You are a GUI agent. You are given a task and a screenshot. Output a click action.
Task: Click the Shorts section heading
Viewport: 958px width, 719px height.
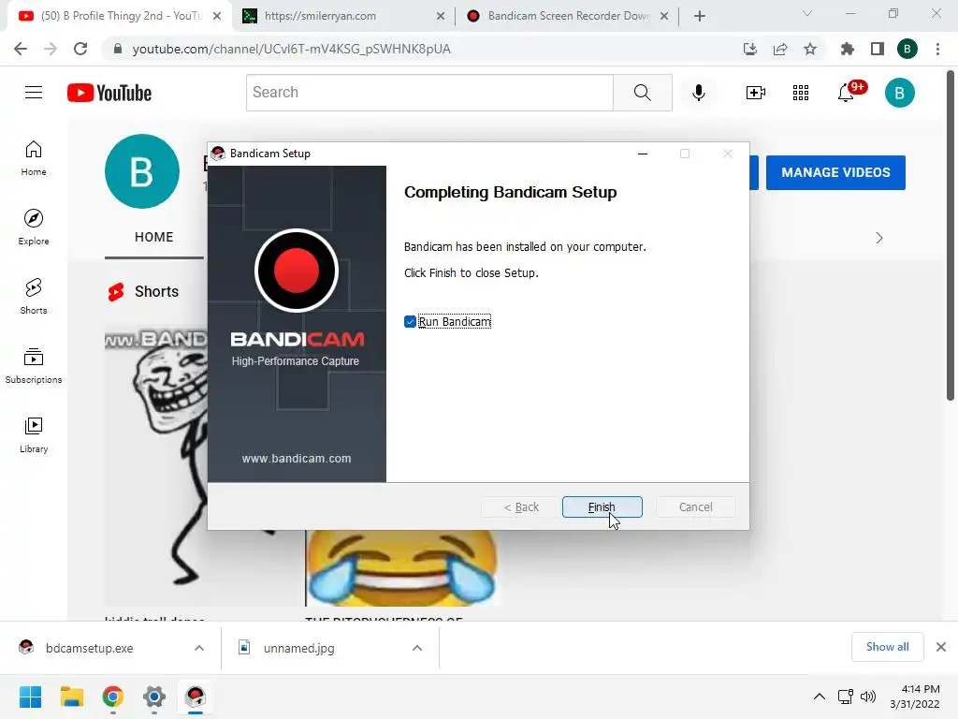pyautogui.click(x=156, y=292)
